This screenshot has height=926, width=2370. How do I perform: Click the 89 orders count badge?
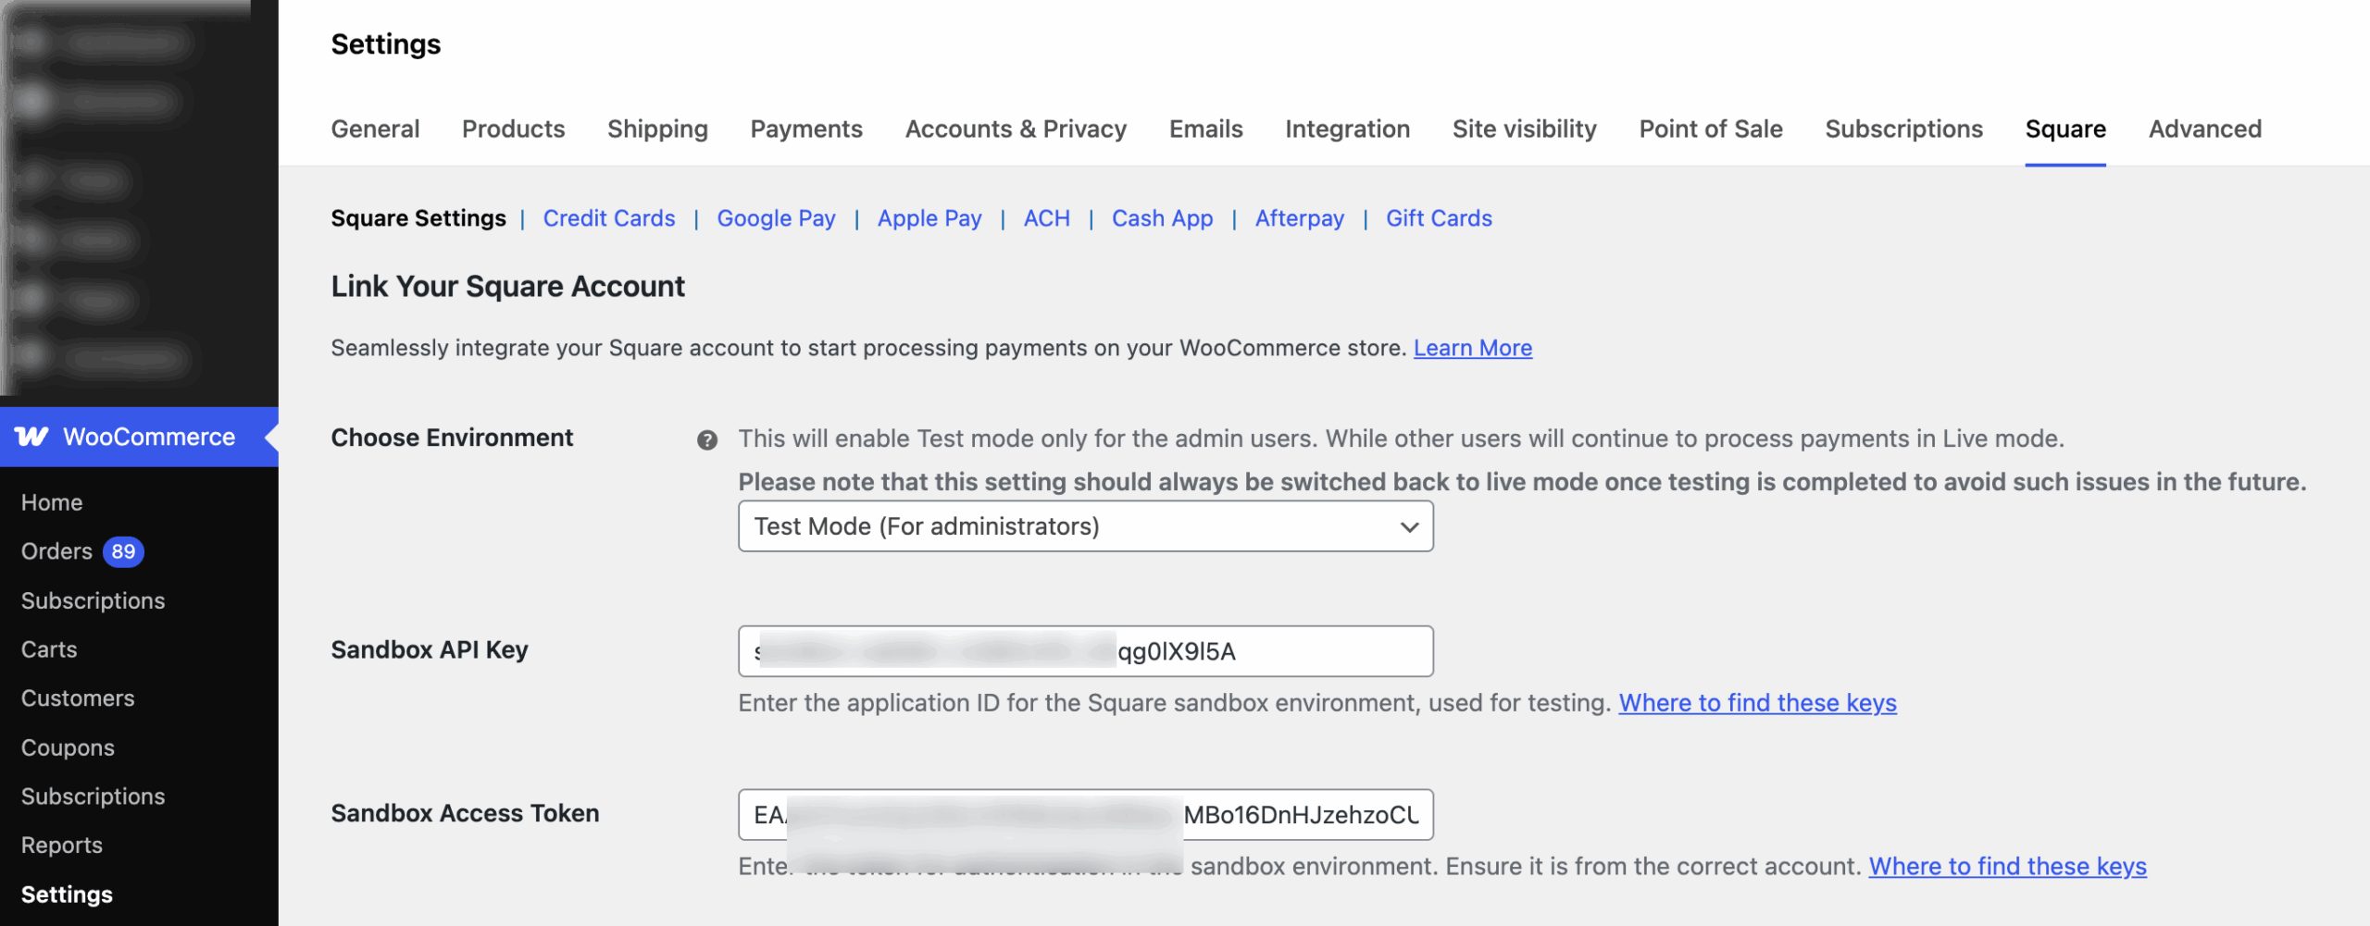click(123, 551)
